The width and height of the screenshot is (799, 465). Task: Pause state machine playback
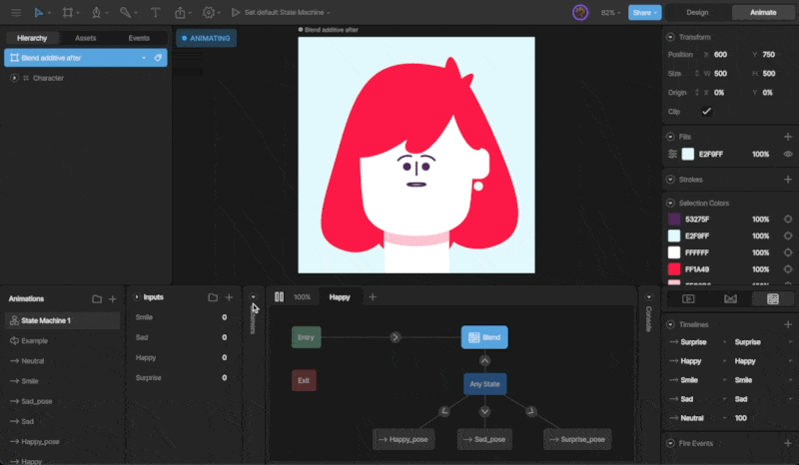click(x=280, y=297)
